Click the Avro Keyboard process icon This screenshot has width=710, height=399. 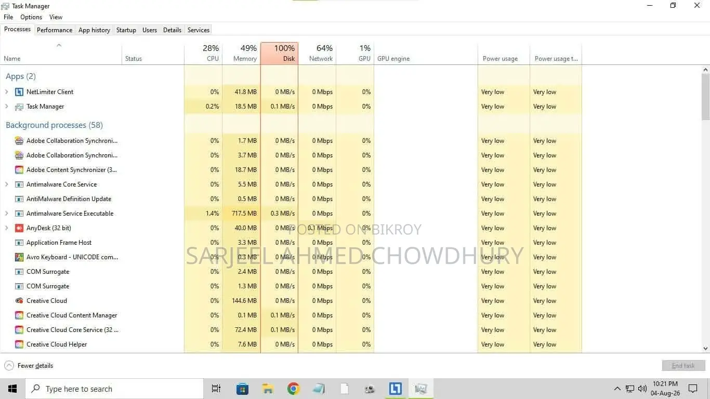(19, 257)
